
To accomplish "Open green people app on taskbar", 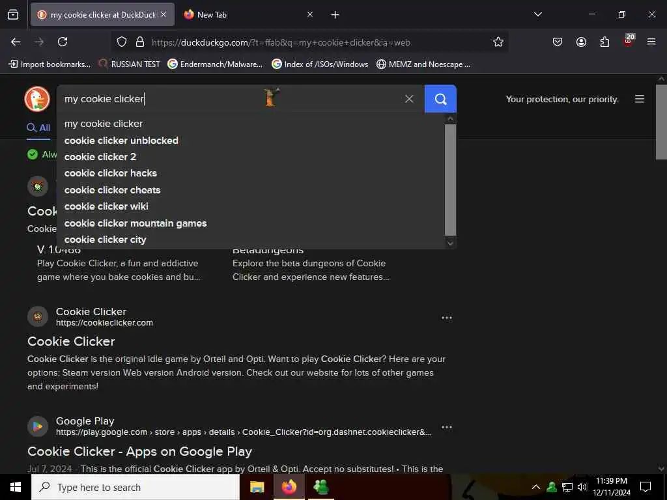I will [321, 487].
